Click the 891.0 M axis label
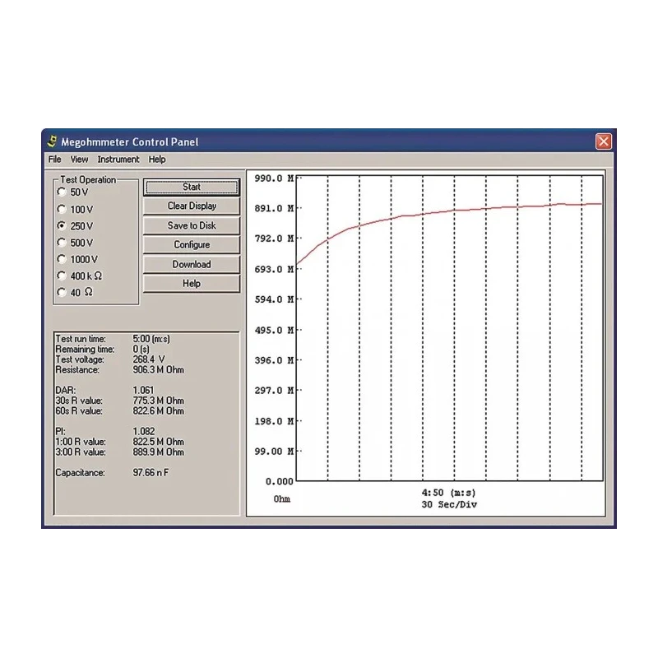658x658 pixels. (x=274, y=209)
